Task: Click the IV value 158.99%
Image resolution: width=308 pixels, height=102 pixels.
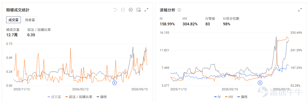Action: pos(167,24)
